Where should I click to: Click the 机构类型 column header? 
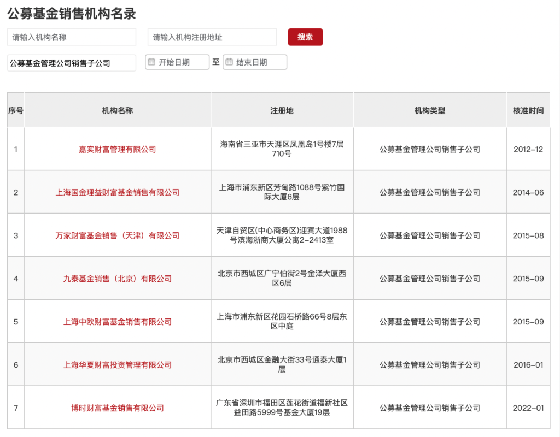430,110
